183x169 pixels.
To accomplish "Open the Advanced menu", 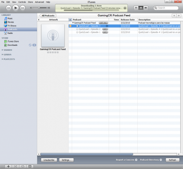I will click(x=39, y=2).
